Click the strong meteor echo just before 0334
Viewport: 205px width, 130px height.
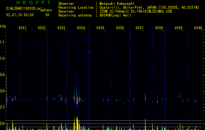77,100
